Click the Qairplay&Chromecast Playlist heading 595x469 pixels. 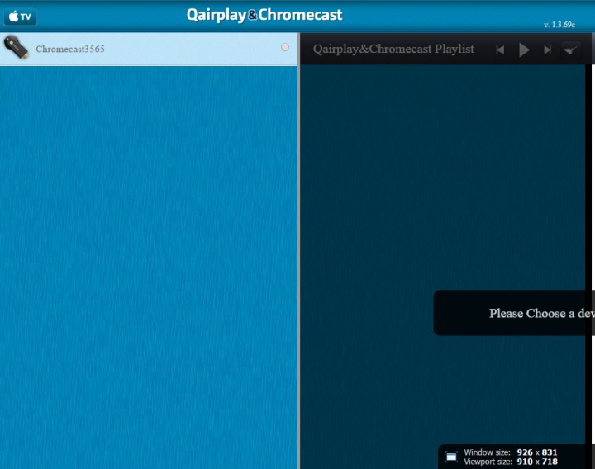tap(393, 50)
